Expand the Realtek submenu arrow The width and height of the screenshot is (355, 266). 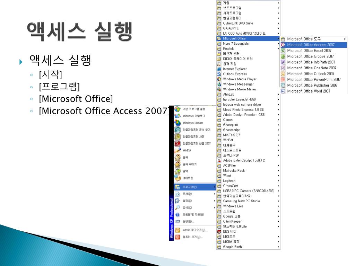tap(278, 48)
